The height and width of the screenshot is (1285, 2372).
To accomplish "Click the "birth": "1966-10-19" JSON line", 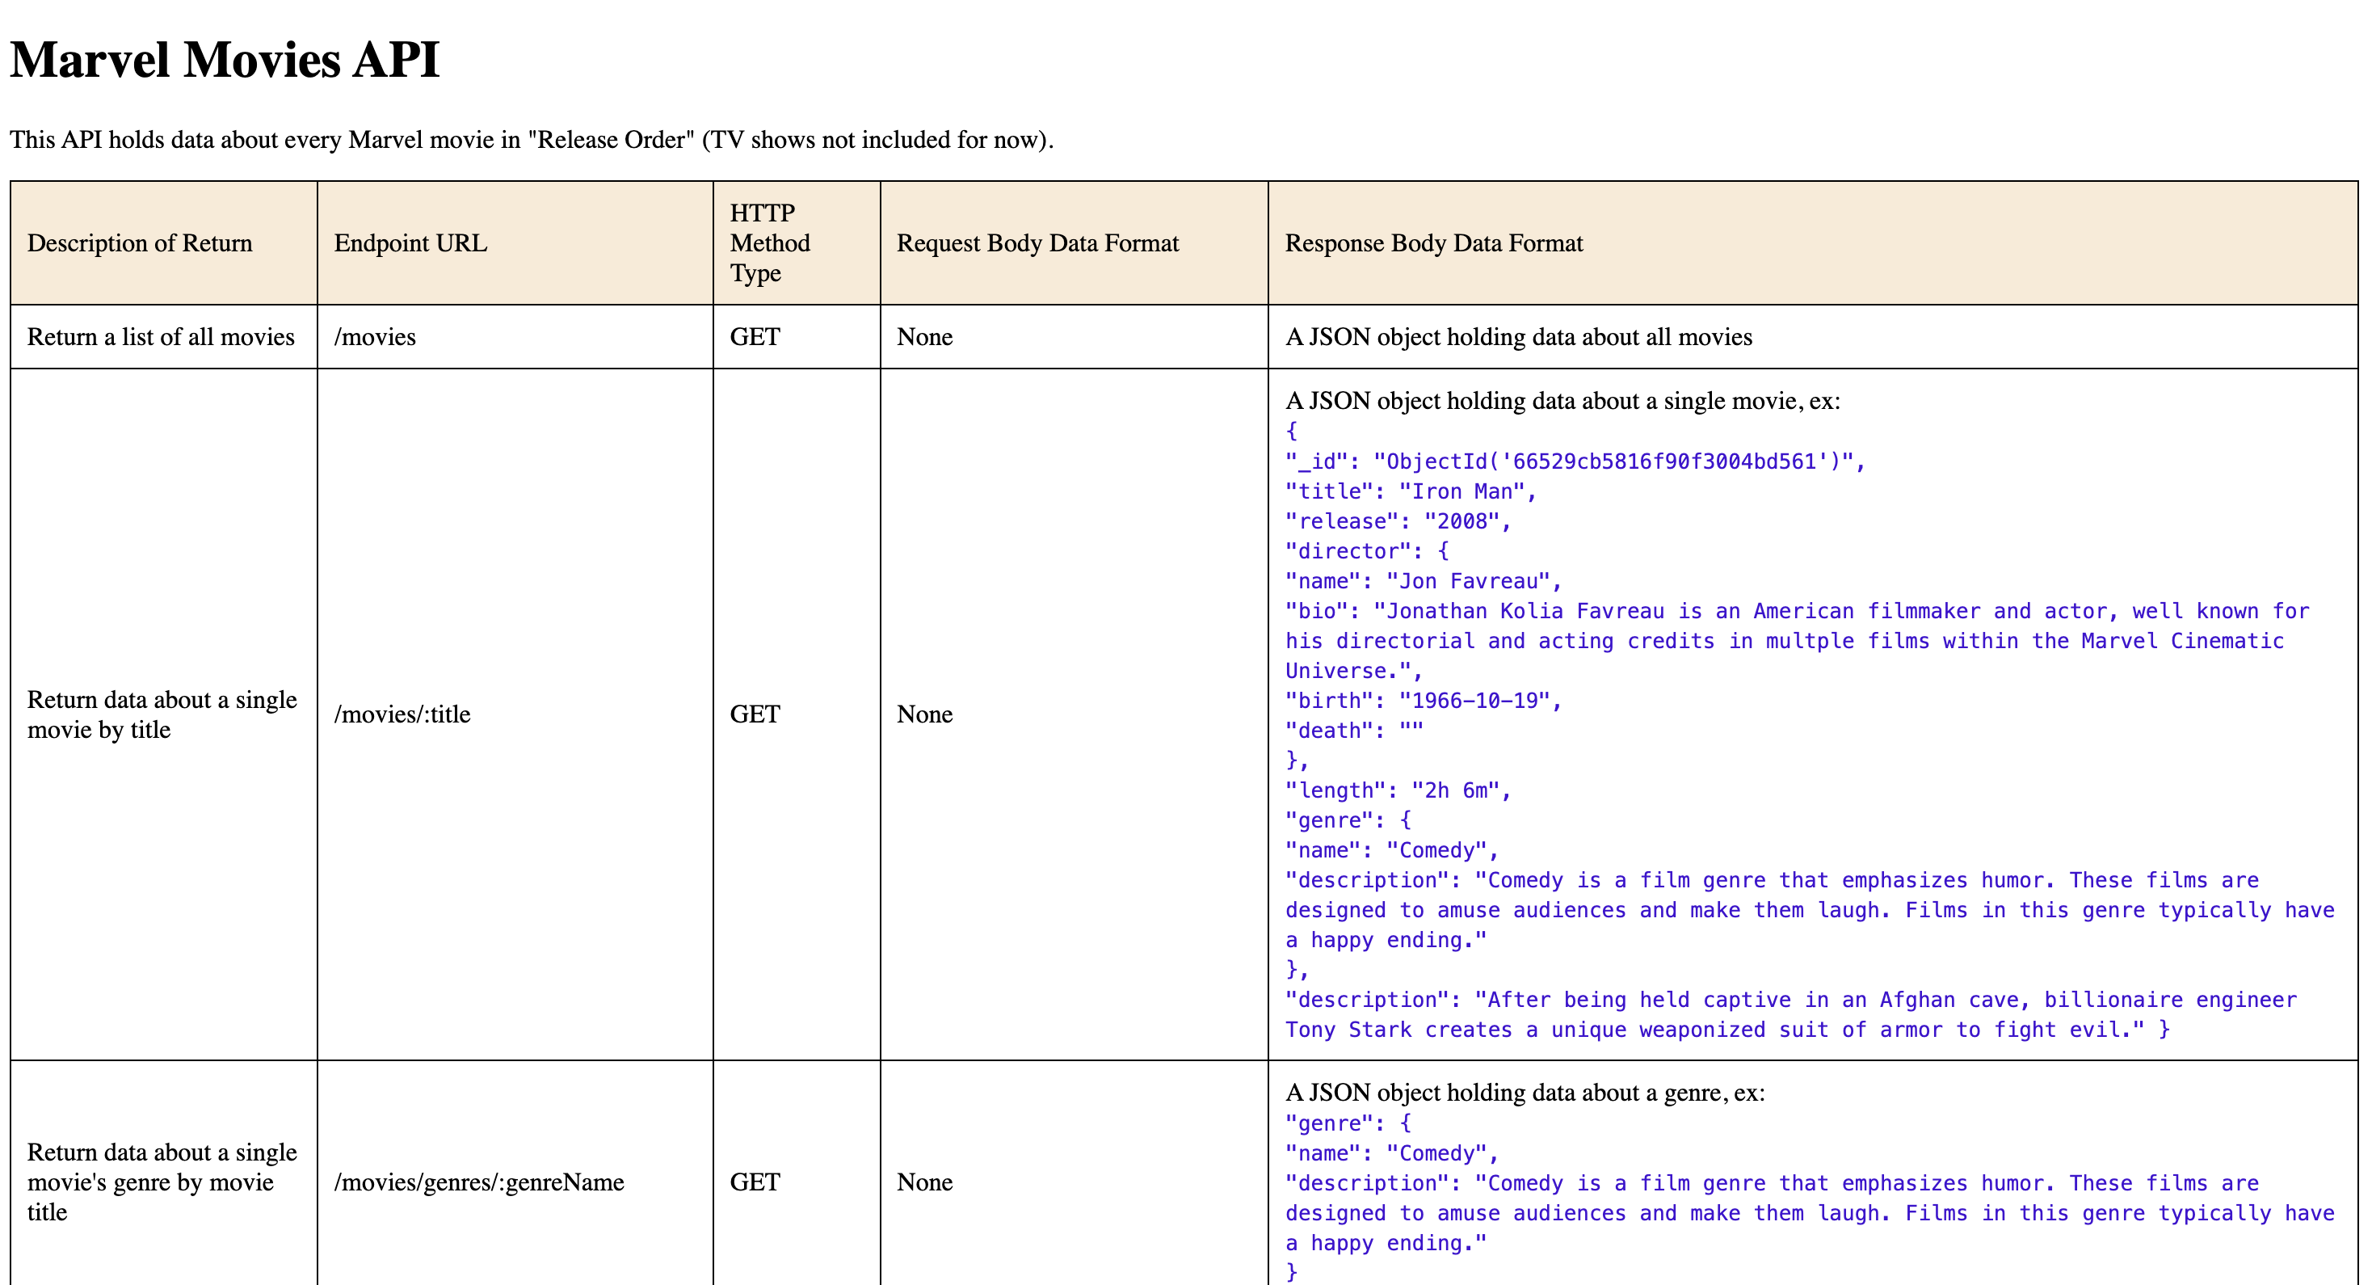I will click(x=1423, y=701).
